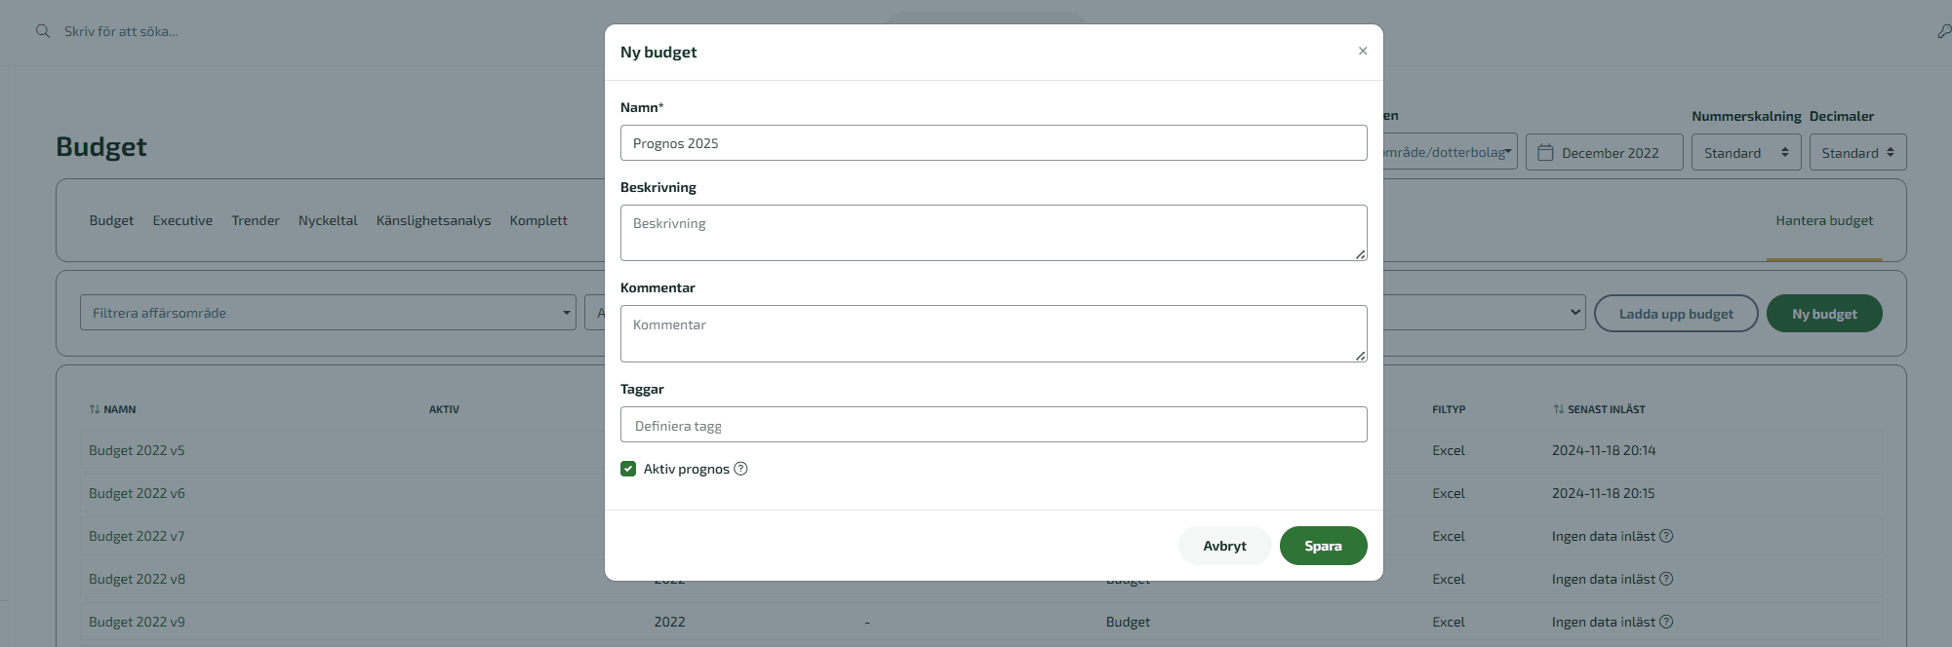Viewport: 1952px width, 647px height.
Task: Sort table by Namn column arrows
Action: click(95, 409)
